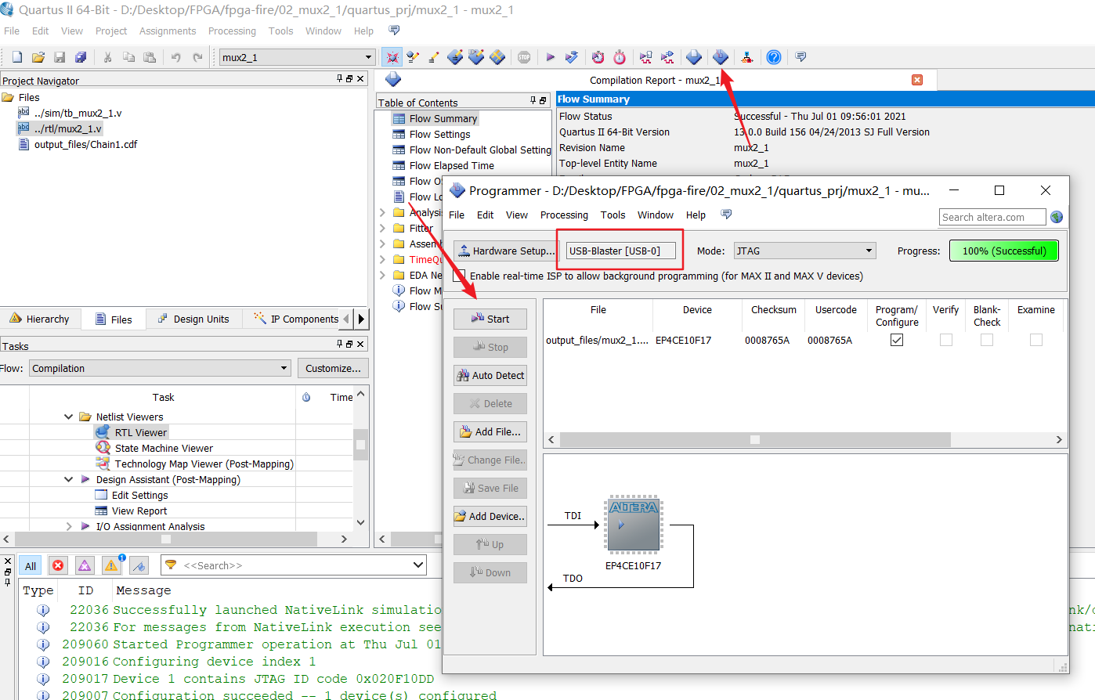Click the Start button in Programmer

(490, 319)
